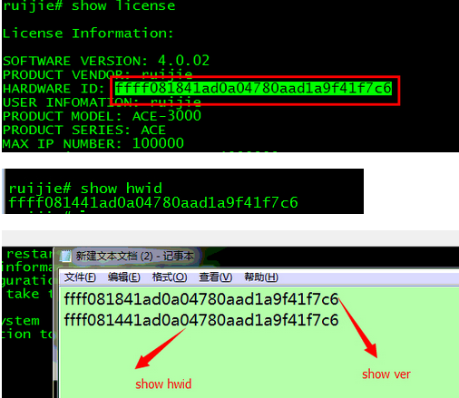The height and width of the screenshot is (398, 459).
Task: Open the 文件(F) menu in Notepad
Action: point(80,277)
